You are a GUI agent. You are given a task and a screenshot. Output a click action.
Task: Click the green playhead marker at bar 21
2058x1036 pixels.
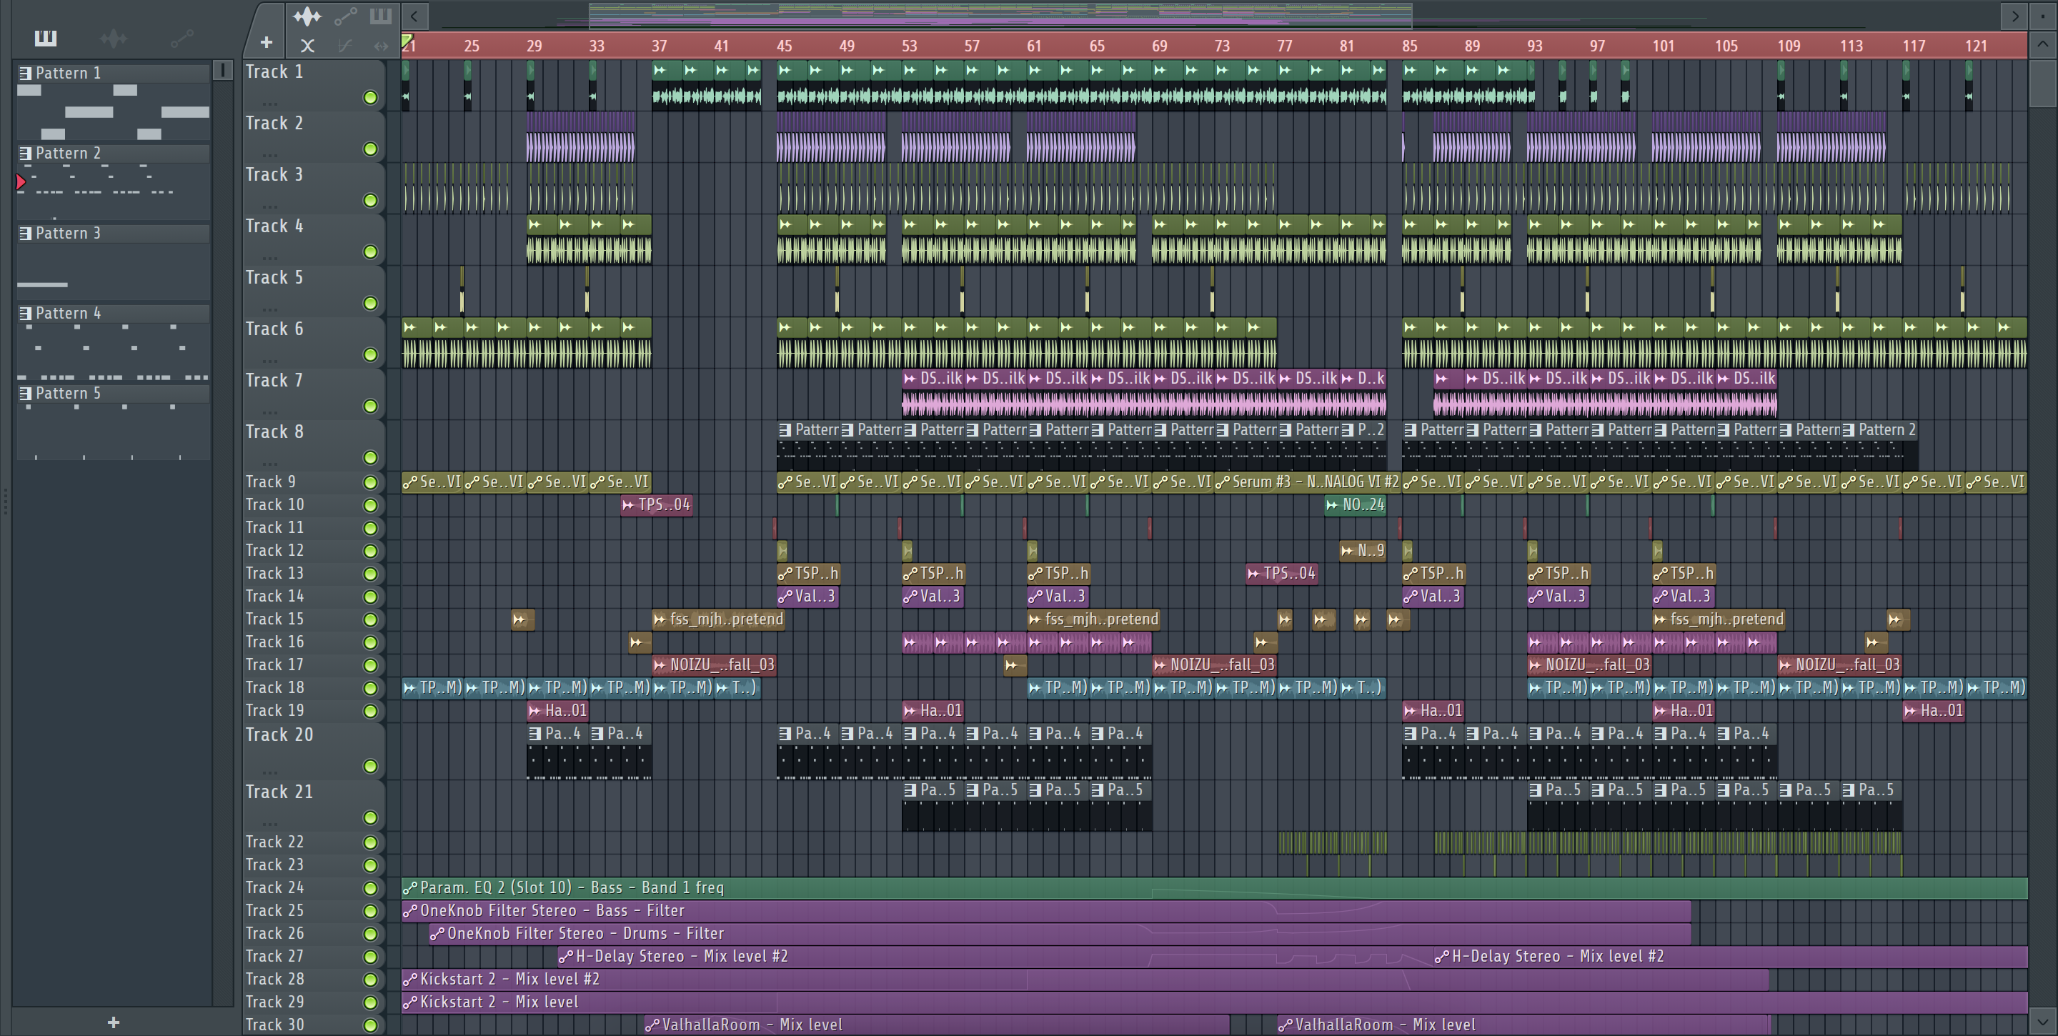tap(407, 41)
